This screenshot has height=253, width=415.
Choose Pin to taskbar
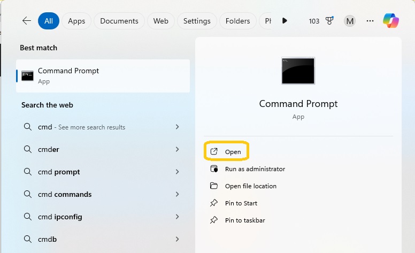tap(245, 220)
